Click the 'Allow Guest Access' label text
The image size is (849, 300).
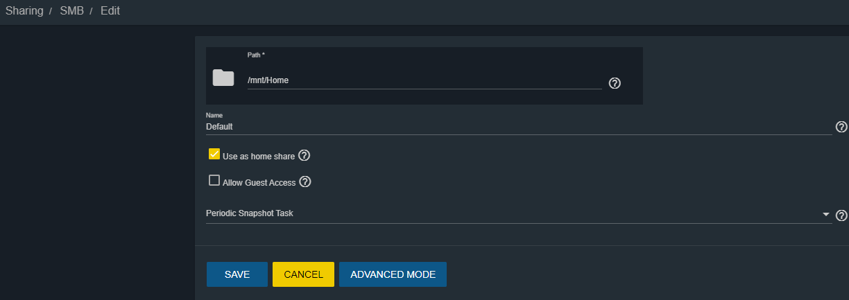(x=259, y=183)
